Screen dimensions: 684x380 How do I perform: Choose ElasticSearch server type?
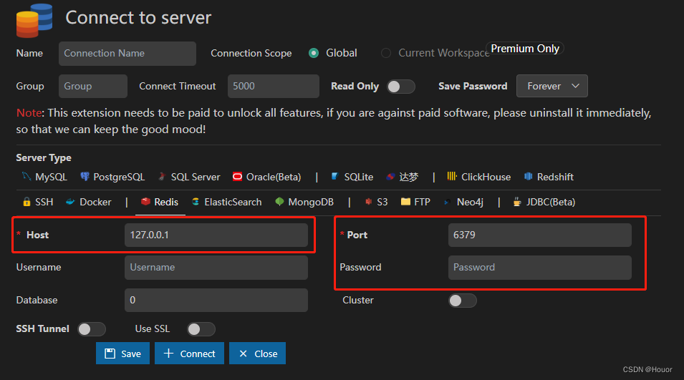227,203
